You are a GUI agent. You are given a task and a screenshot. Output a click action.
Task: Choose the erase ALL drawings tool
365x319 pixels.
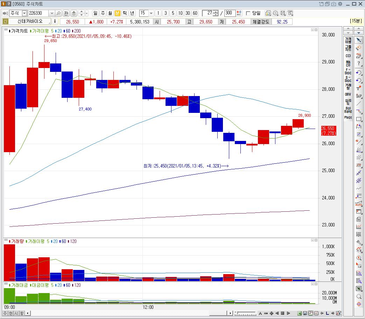(359, 55)
